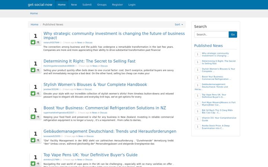Open article 'Gebäudemanagement Deutschland: Trends und Herausforderungen'
This screenshot has width=268, height=167.
(x=110, y=131)
